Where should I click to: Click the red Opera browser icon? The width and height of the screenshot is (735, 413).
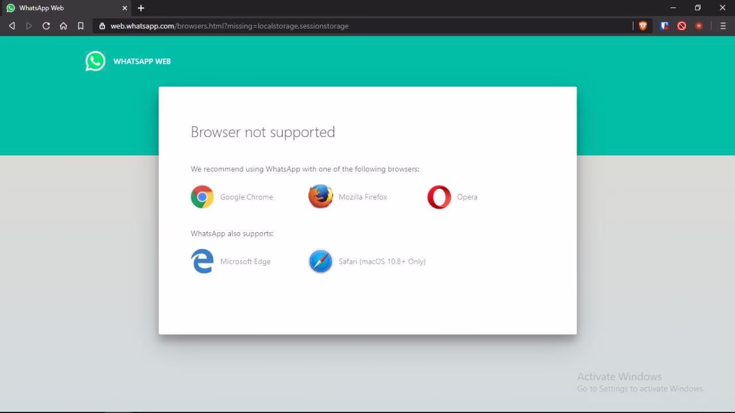coord(439,197)
